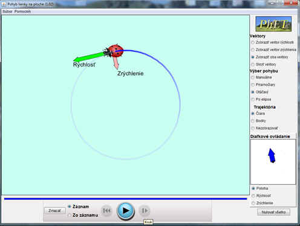Click the blue arrow in remote control pad
300x226 pixels.
point(272,155)
